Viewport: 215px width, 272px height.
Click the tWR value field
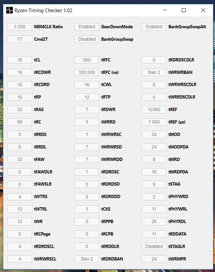tap(20, 221)
